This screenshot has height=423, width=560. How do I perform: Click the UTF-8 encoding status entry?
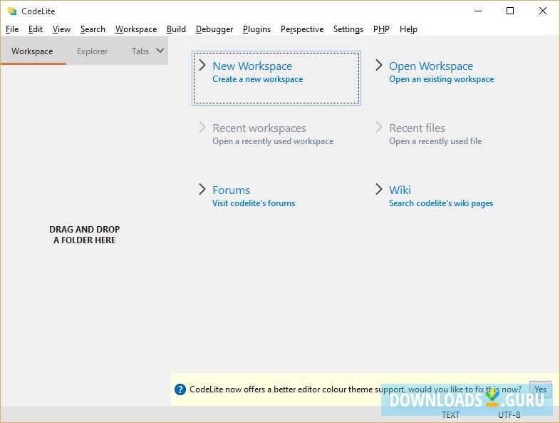pyautogui.click(x=509, y=414)
